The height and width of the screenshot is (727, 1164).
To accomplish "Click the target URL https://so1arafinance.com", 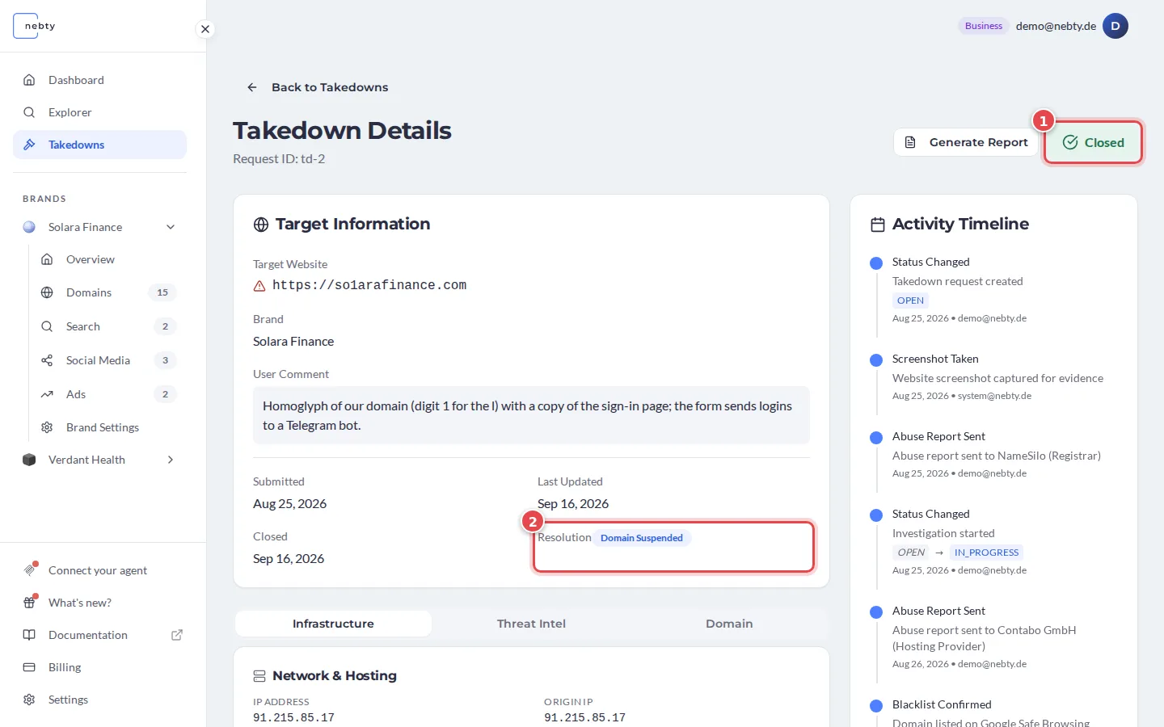I will [x=369, y=285].
